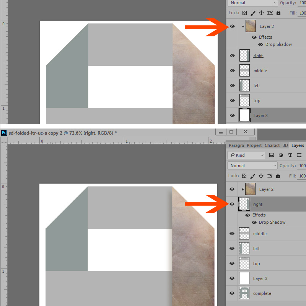Hide the 'middle' layer in lower panel
306x306 pixels.
232,233
